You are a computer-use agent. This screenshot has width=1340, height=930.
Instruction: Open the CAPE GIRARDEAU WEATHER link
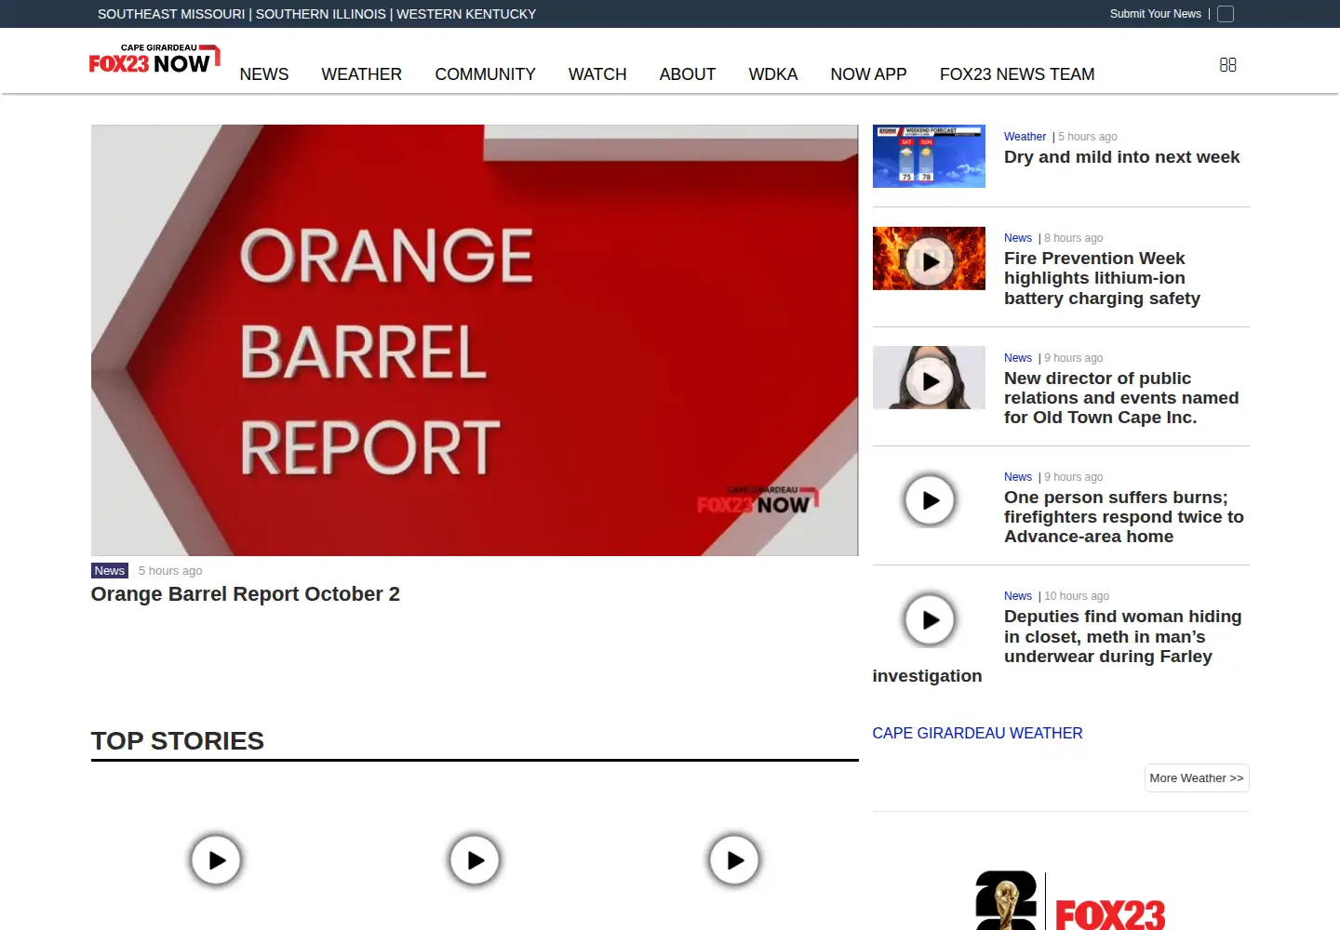[x=978, y=733]
